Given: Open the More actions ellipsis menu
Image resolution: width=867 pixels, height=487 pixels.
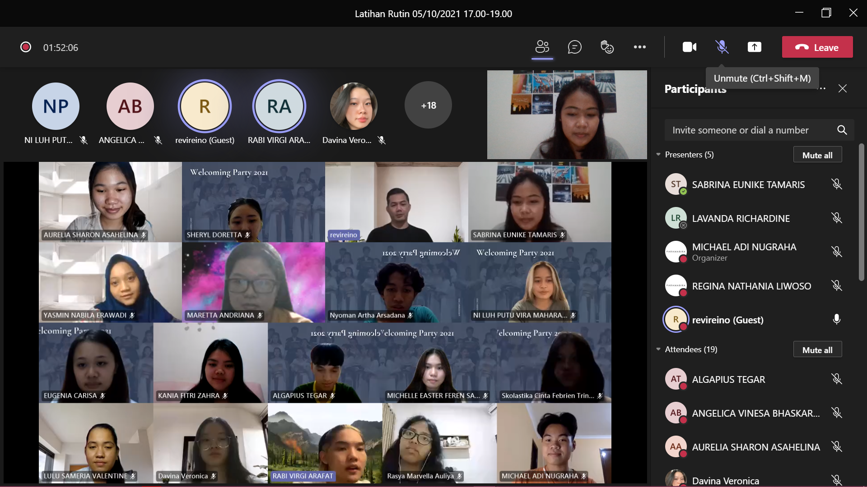Looking at the screenshot, I should pyautogui.click(x=639, y=47).
